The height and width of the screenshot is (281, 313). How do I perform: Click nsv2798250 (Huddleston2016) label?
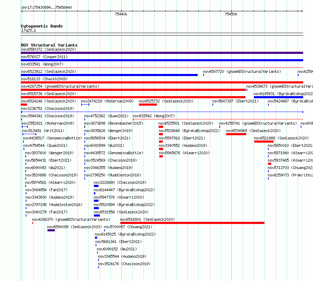[x=113, y=175]
